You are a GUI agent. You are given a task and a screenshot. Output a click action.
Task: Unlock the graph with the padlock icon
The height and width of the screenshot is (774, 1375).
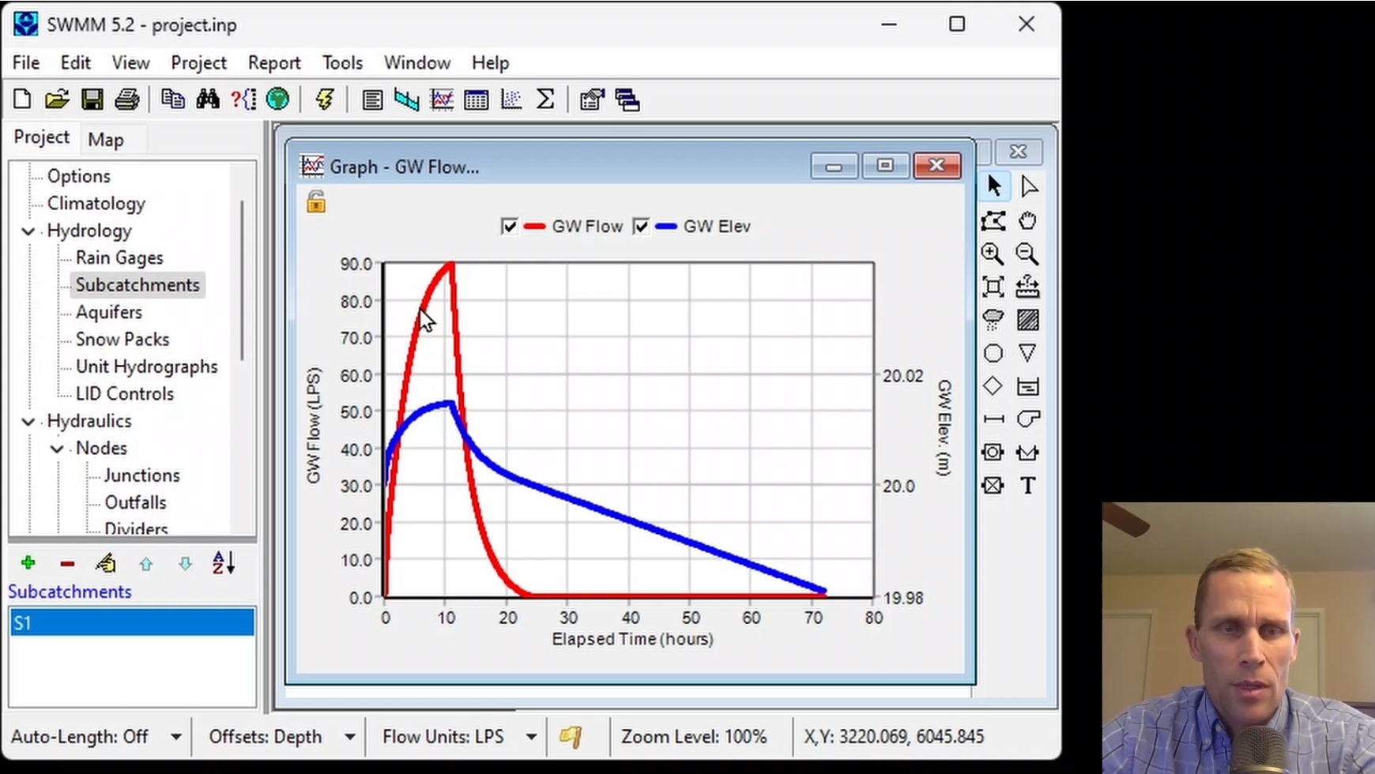(316, 202)
